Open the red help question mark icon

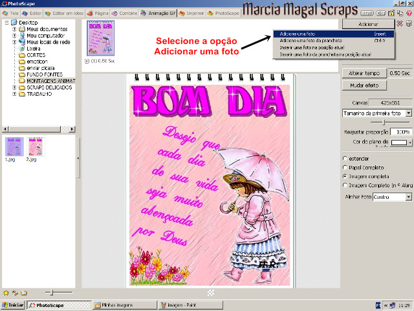click(409, 13)
